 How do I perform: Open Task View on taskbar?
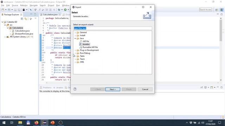click(12, 123)
